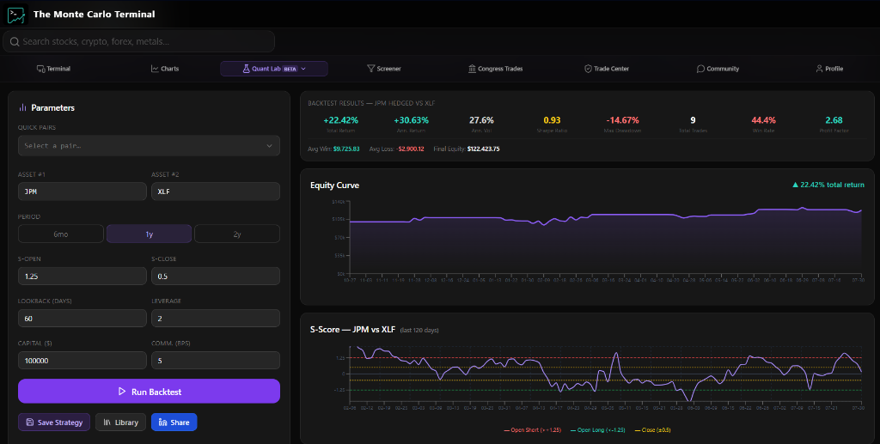Screen dimensions: 880x444
Task: Click the Share button's icon
Action: point(162,423)
